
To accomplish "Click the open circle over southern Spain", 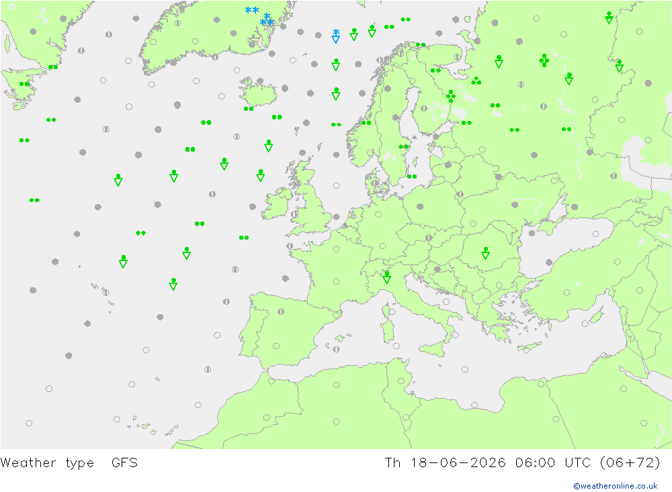I will click(x=276, y=346).
